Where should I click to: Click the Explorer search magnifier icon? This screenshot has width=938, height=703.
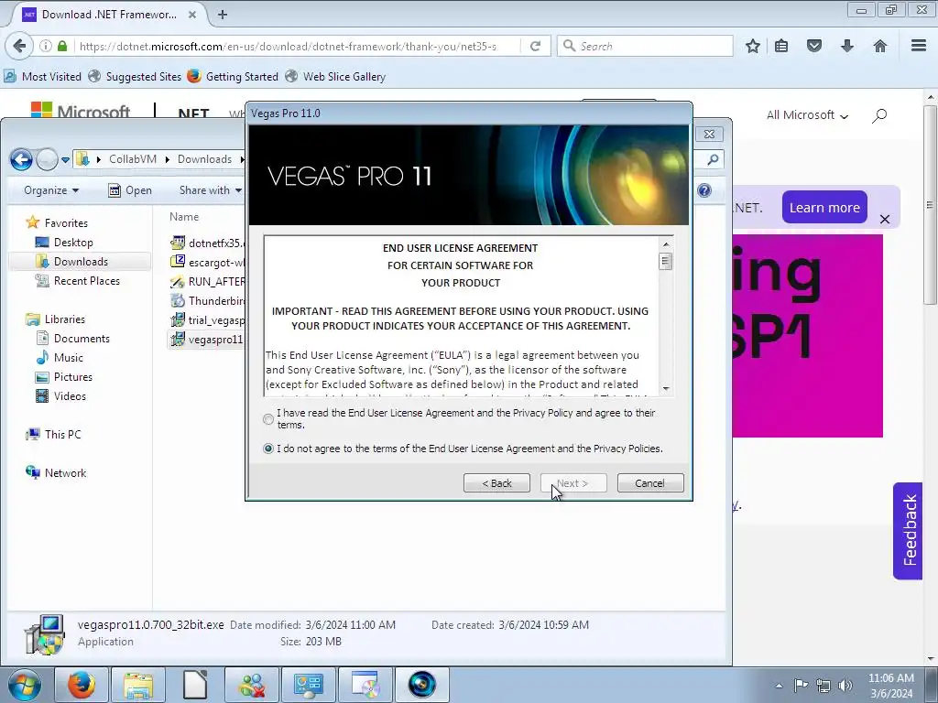(x=713, y=159)
